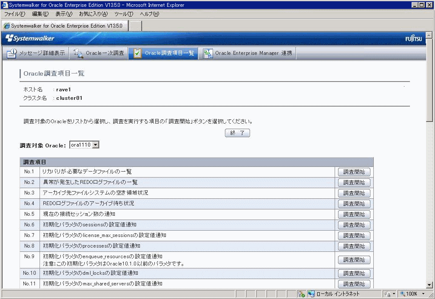The height and width of the screenshot is (299, 435).
Task: Click the Internet Explorer icon in the title bar
Action: (x=5, y=5)
